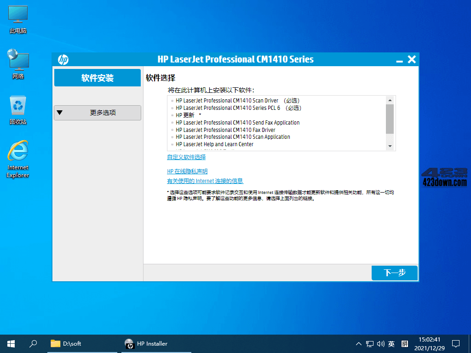Screen dimensions: 471x353
Task: Open 回收站 on the desktop
Action: pyautogui.click(x=17, y=109)
